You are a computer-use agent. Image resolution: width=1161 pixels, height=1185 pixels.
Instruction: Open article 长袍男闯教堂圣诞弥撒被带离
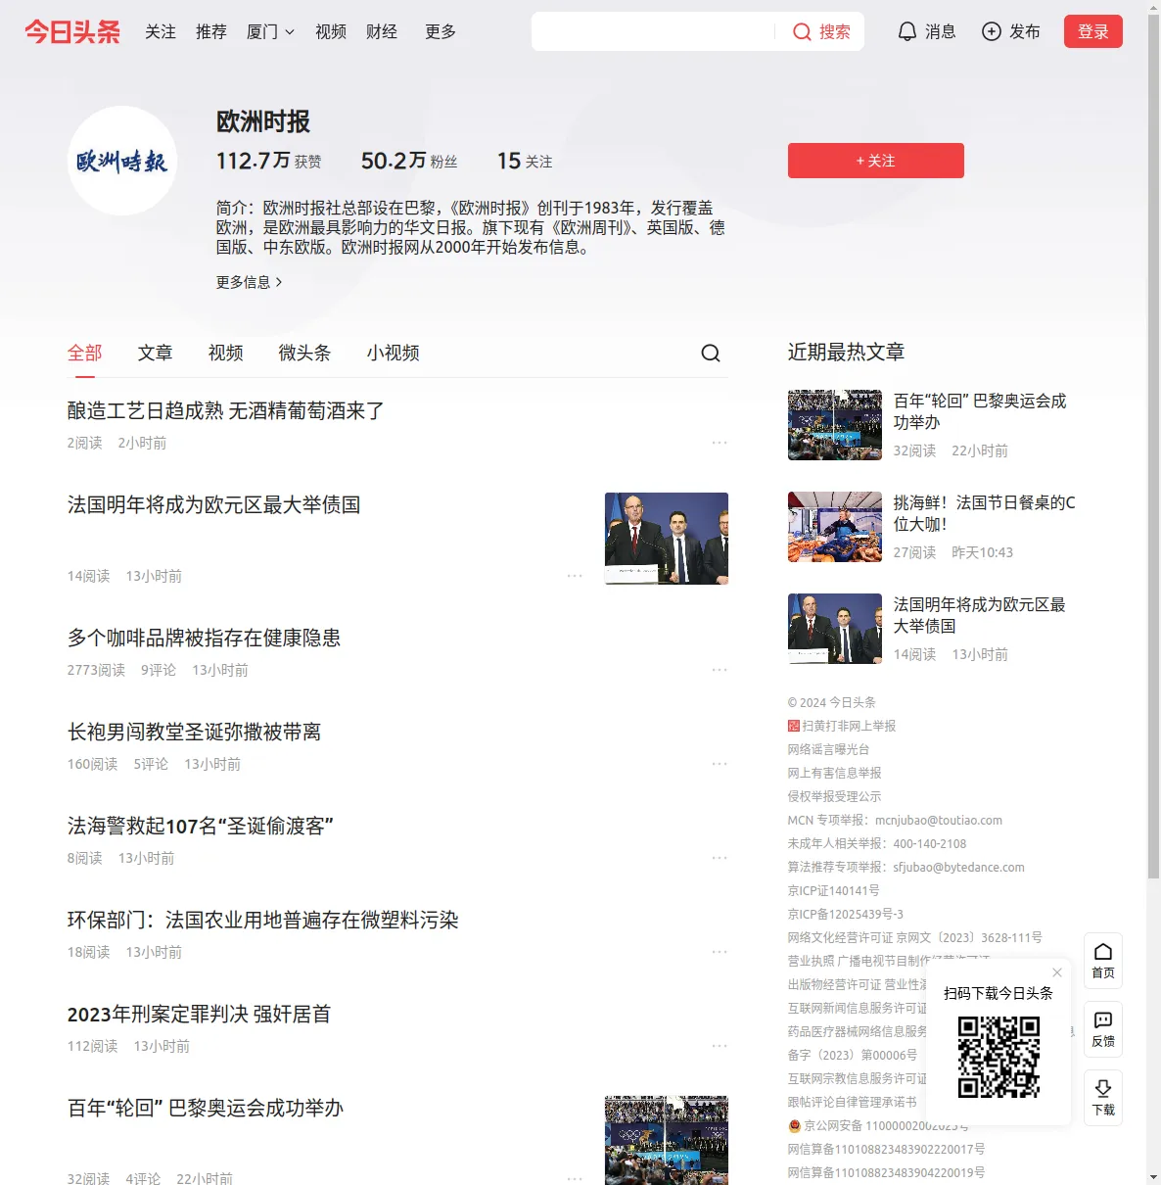195,732
